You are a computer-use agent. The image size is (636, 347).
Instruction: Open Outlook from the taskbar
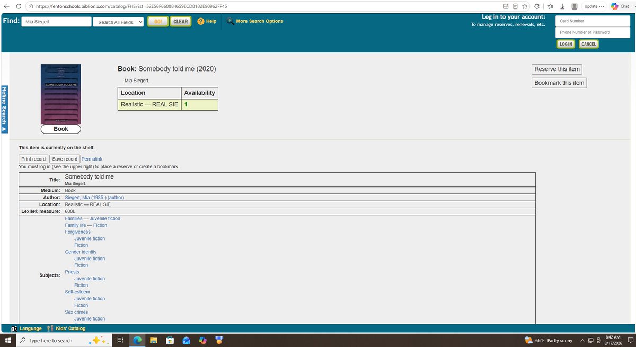tap(186, 340)
